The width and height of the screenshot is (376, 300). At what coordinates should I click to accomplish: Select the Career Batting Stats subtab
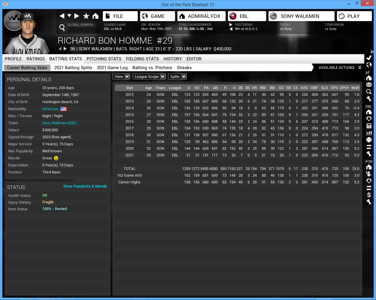[27, 68]
